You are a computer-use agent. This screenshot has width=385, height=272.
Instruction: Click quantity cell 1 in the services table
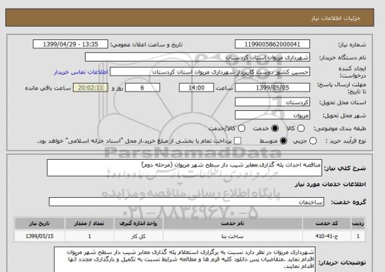click(x=90, y=236)
